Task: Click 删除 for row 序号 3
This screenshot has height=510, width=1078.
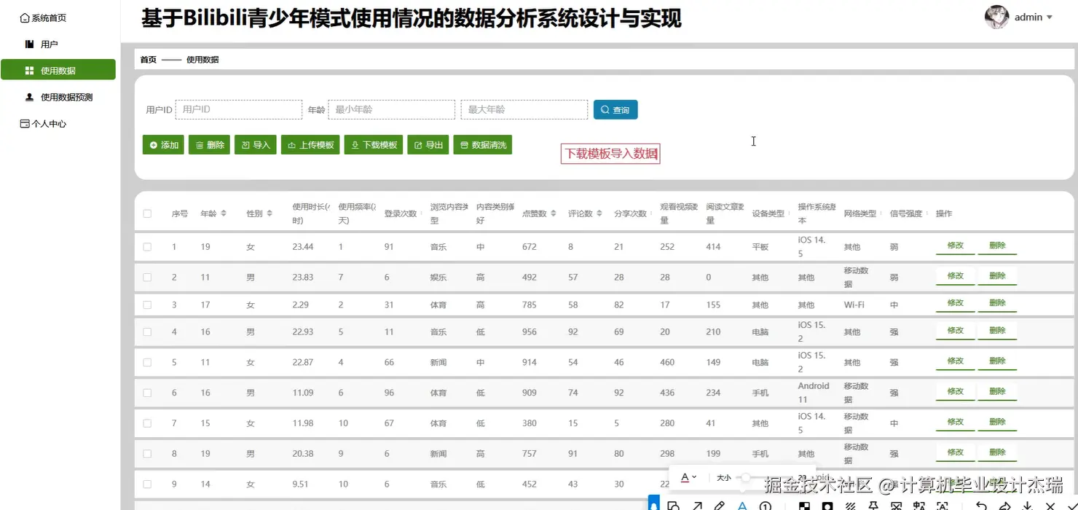Action: point(997,303)
